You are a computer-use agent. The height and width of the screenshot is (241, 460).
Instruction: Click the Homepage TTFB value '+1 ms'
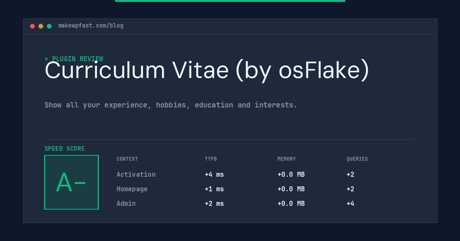point(214,189)
